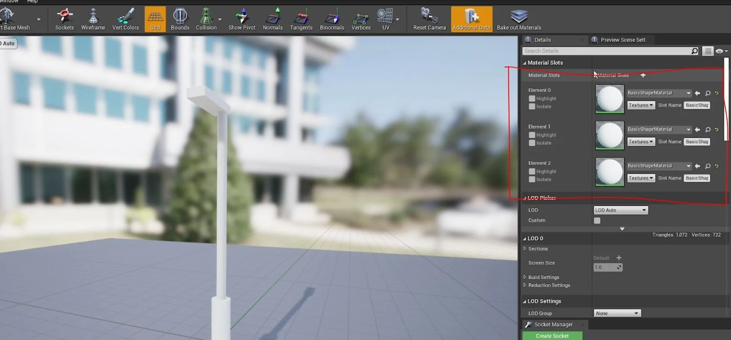Screen dimensions: 731x340
Task: Click the Create Socket button
Action: (552, 336)
